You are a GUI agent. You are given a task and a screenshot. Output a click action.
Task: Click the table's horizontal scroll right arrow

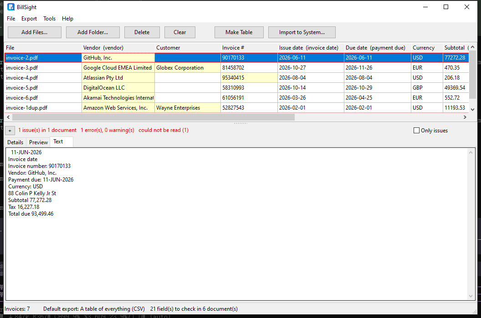465,117
